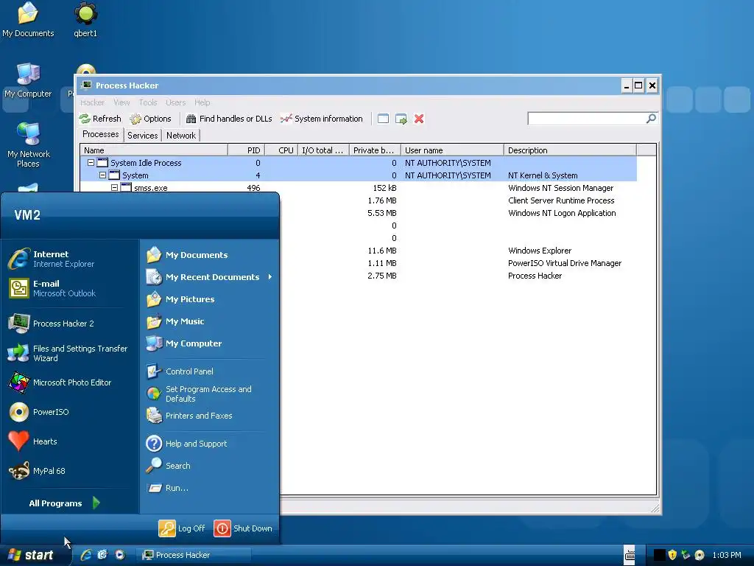Launch Process Hacker 2 from Start menu

(70, 324)
